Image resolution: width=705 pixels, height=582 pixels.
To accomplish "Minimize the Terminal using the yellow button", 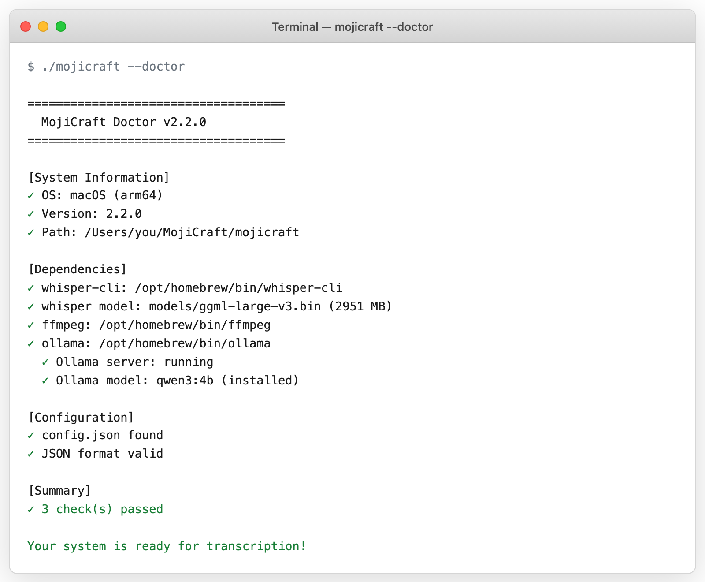I will [43, 27].
